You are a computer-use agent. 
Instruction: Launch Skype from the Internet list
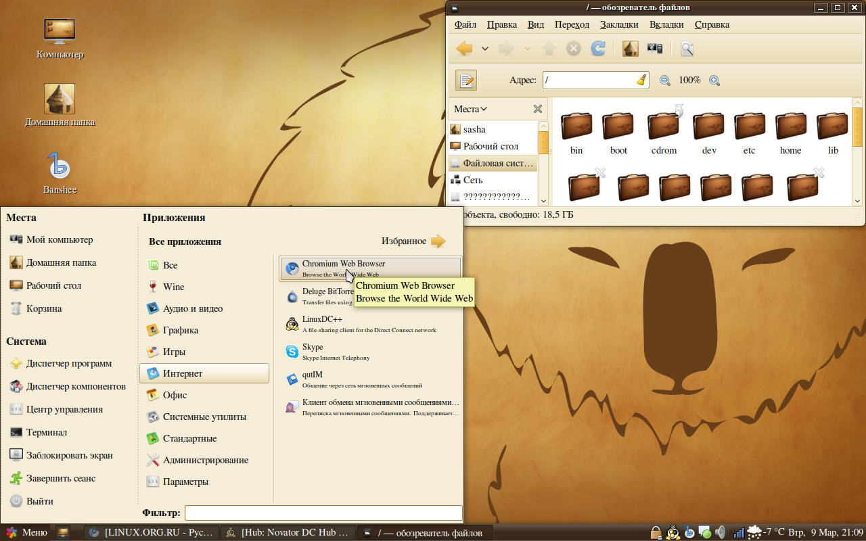313,351
